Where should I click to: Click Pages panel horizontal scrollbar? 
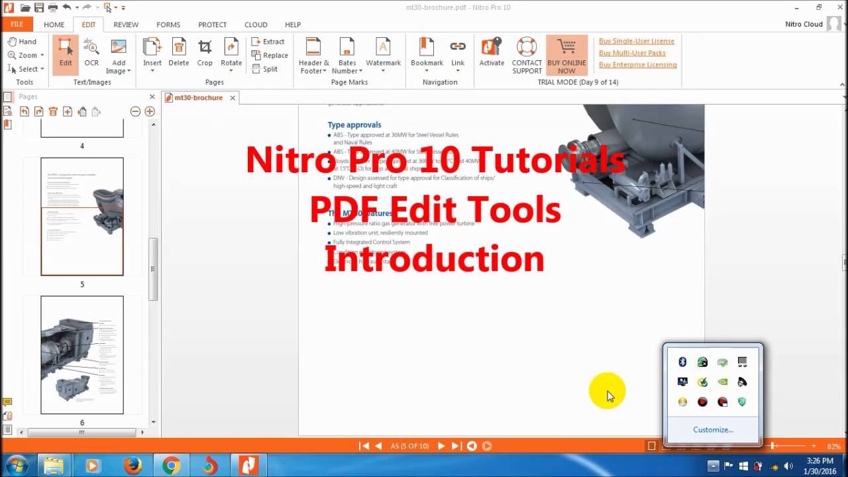[81, 432]
